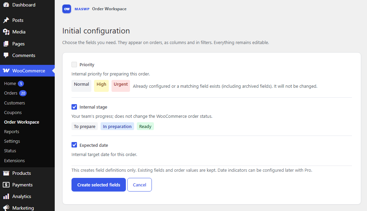Open the Orders submenu item
The width and height of the screenshot is (367, 211).
pyautogui.click(x=11, y=93)
